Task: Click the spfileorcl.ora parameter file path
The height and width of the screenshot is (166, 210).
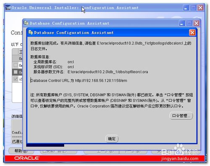Action: click(108, 72)
